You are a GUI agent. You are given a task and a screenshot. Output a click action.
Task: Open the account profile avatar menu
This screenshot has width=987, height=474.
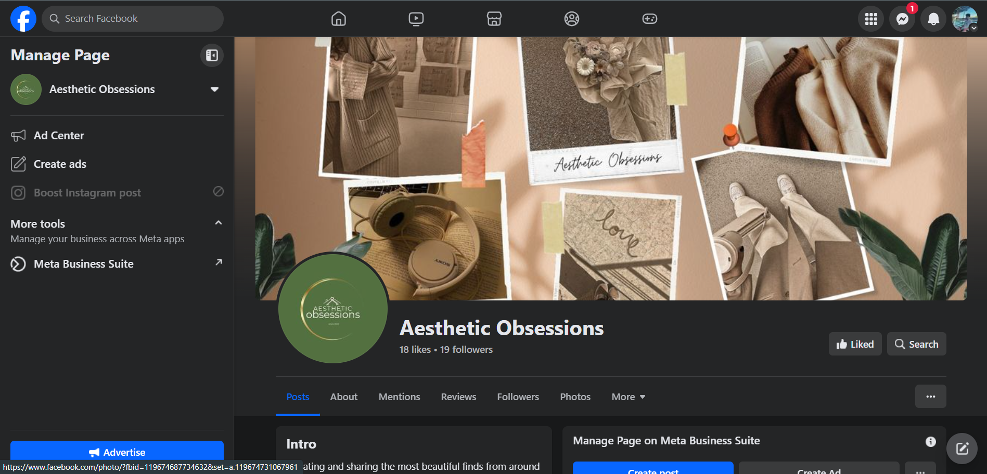(965, 19)
